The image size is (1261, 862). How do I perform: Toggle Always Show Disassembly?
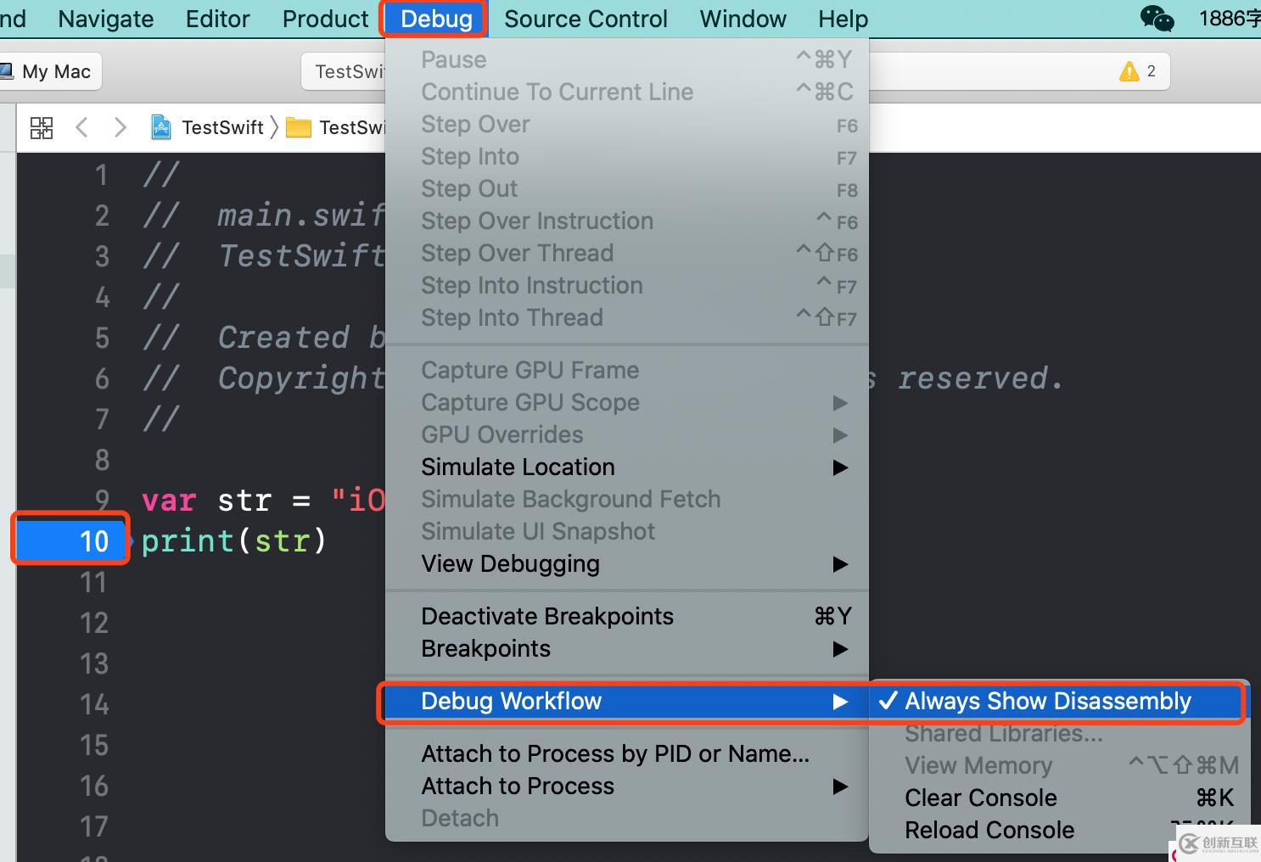coord(1057,701)
